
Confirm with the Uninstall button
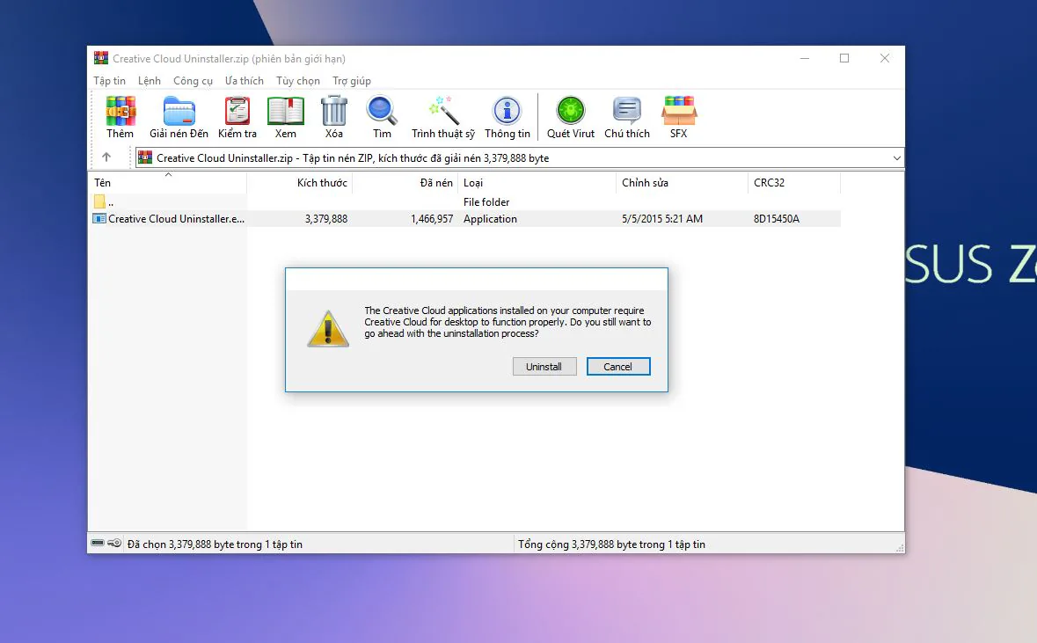544,367
